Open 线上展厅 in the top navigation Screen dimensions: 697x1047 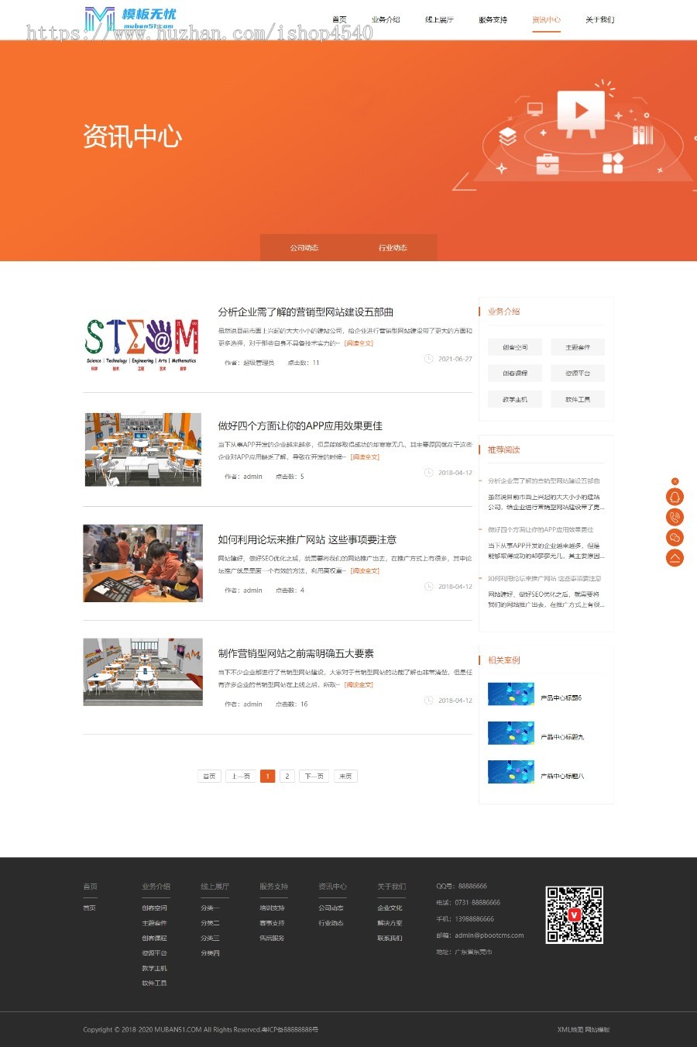[439, 20]
